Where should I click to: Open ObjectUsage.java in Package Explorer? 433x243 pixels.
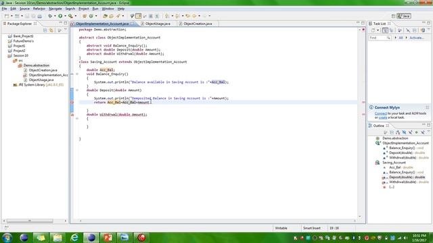coord(41,80)
